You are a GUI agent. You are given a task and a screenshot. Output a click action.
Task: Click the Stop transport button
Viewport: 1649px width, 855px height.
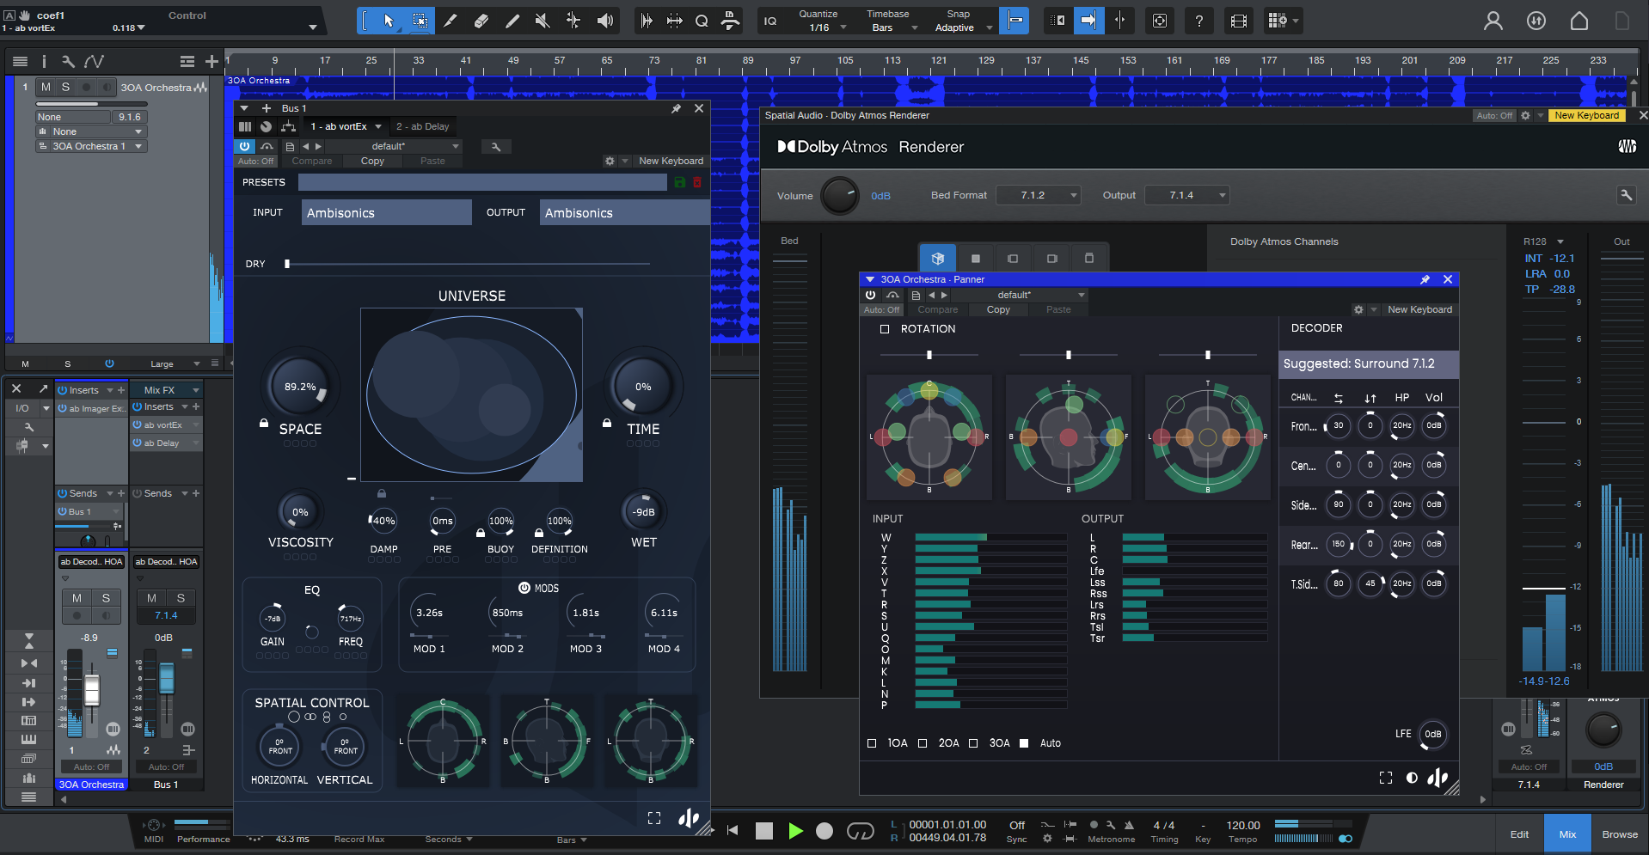[763, 831]
